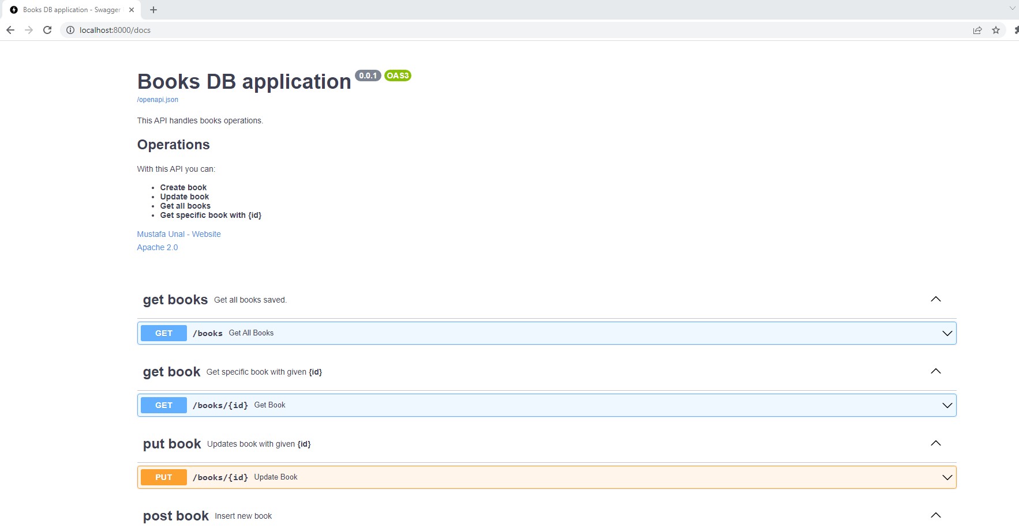Click the extensions icon at toolbar right
This screenshot has height=532, width=1019.
[x=1016, y=30]
